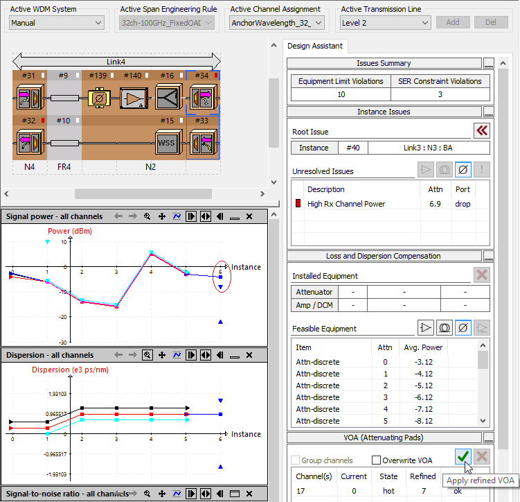Collapse the Loss and Dispersion Compensation section
Viewport: 520px width, 502px height.
pos(488,256)
